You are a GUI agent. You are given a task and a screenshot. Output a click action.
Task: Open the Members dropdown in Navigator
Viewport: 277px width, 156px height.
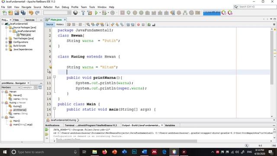point(11,88)
